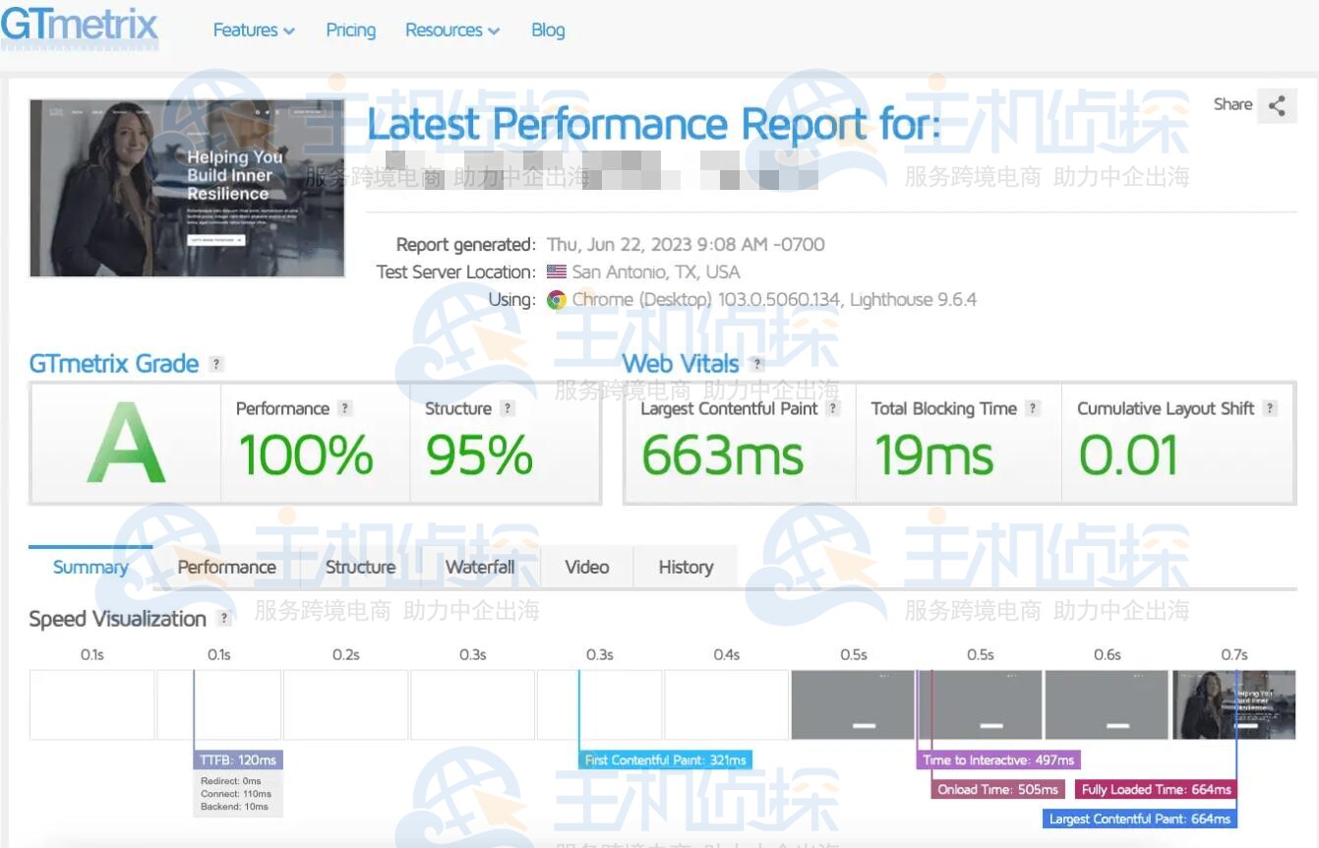Click the San Antonio, TX, USA location text
1319x848 pixels.
[656, 273]
